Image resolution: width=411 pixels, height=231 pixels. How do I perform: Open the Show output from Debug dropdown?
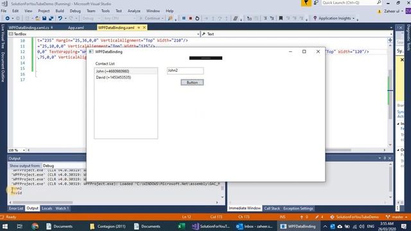64,166
